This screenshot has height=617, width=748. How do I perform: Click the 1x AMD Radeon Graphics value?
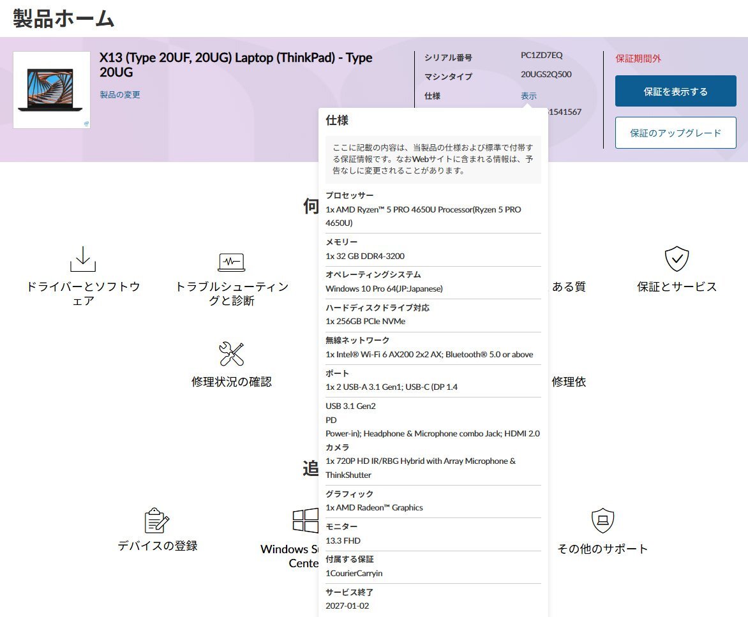click(x=374, y=507)
